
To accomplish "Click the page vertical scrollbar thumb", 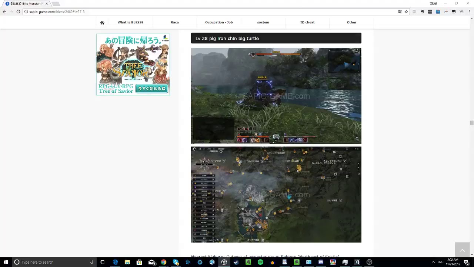I will pyautogui.click(x=472, y=123).
